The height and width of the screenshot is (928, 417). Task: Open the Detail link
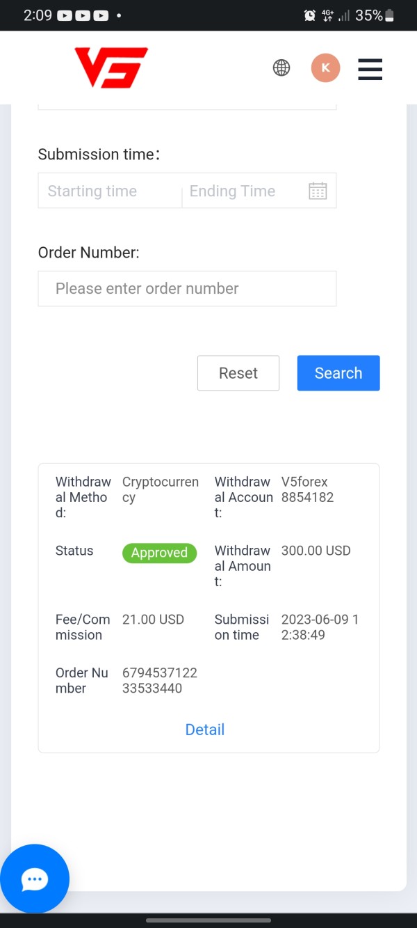[x=205, y=730]
